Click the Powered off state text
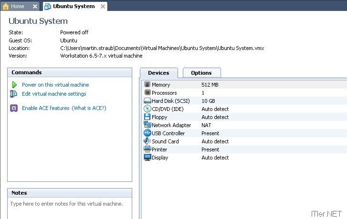This screenshot has width=347, height=219. click(74, 32)
